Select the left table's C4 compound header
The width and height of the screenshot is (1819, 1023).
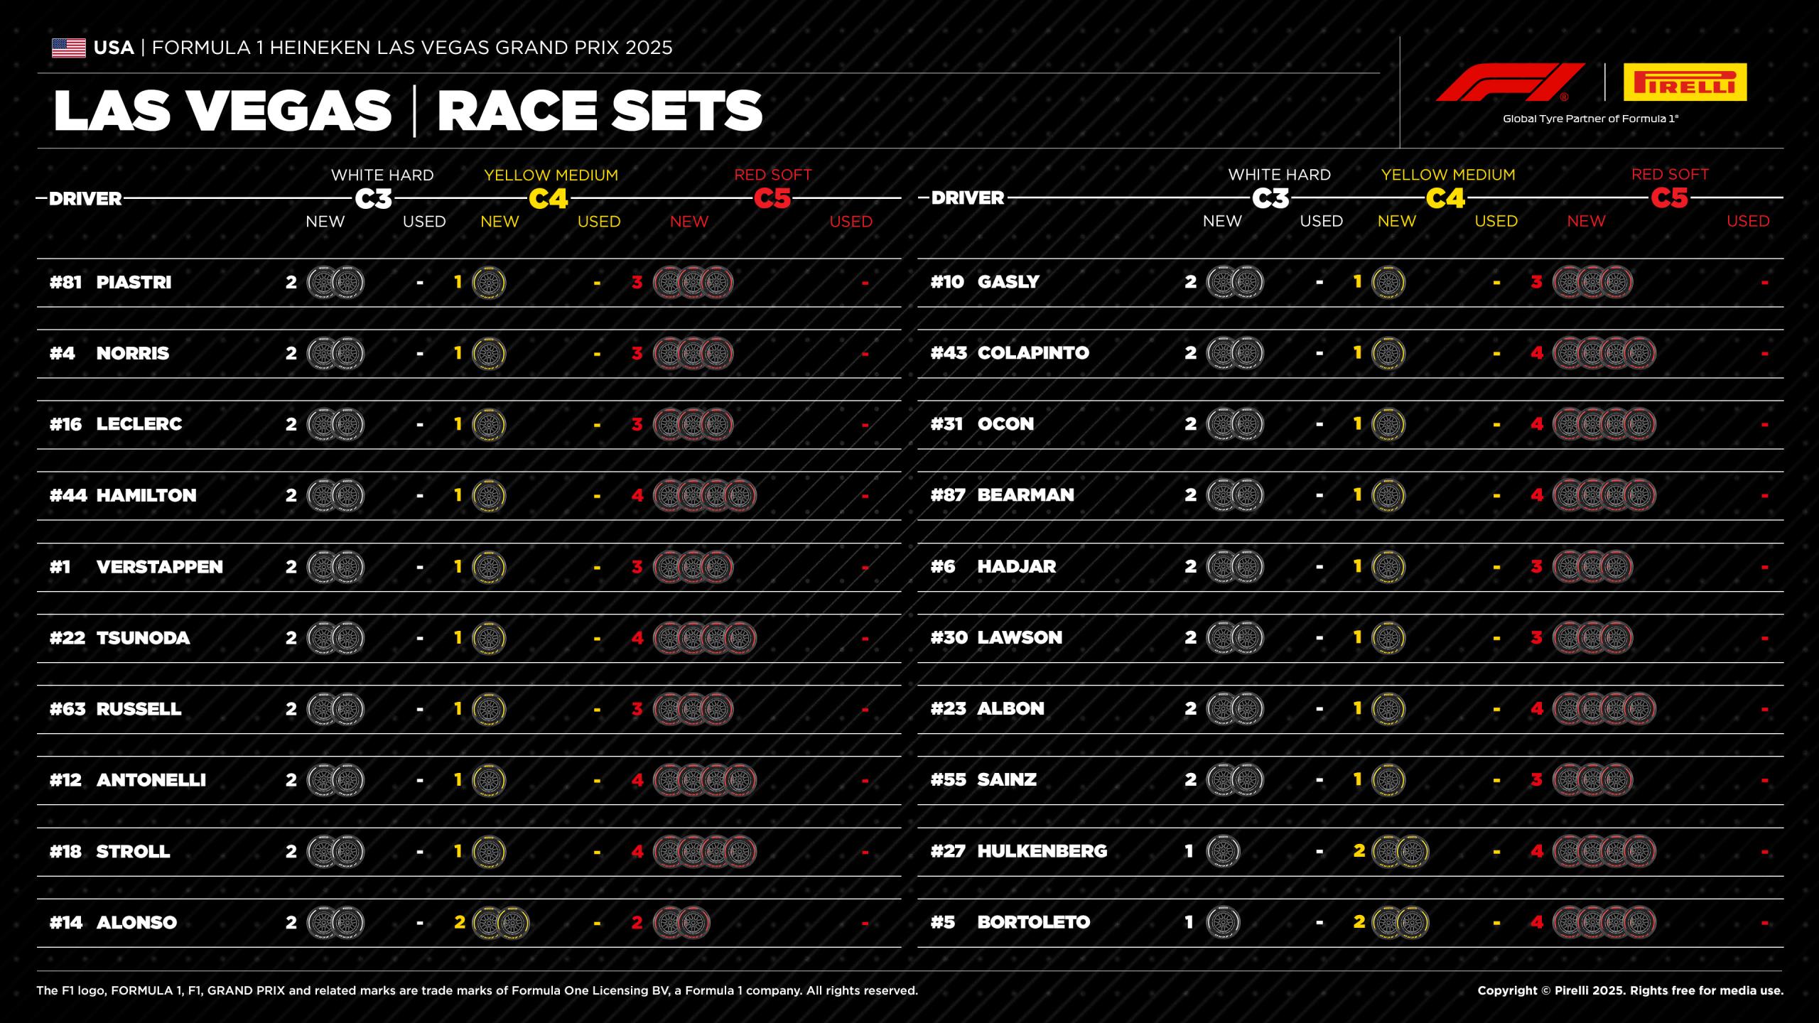pyautogui.click(x=549, y=199)
